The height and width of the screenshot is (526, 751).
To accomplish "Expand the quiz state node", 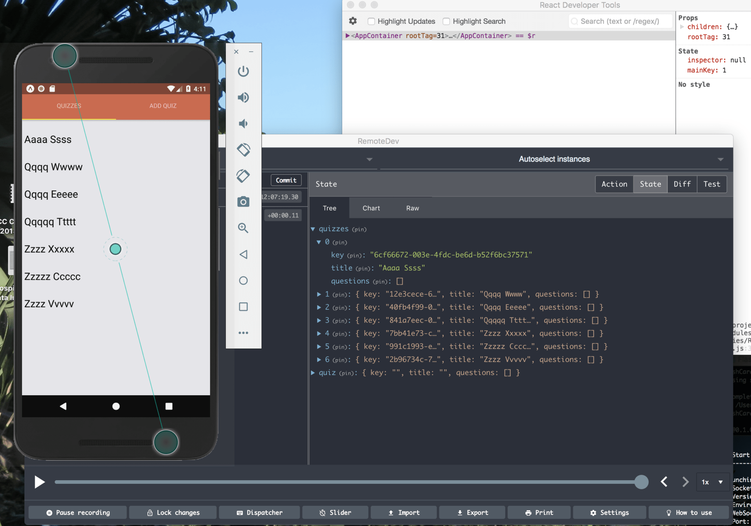I will pyautogui.click(x=313, y=373).
